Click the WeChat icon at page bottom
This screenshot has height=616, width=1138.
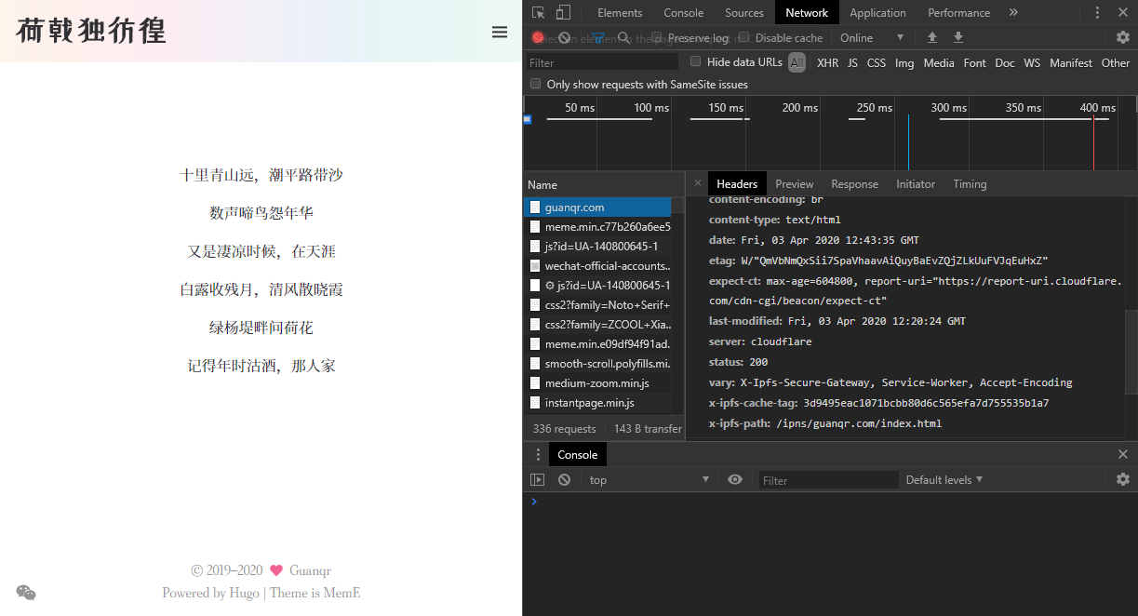coord(26,593)
